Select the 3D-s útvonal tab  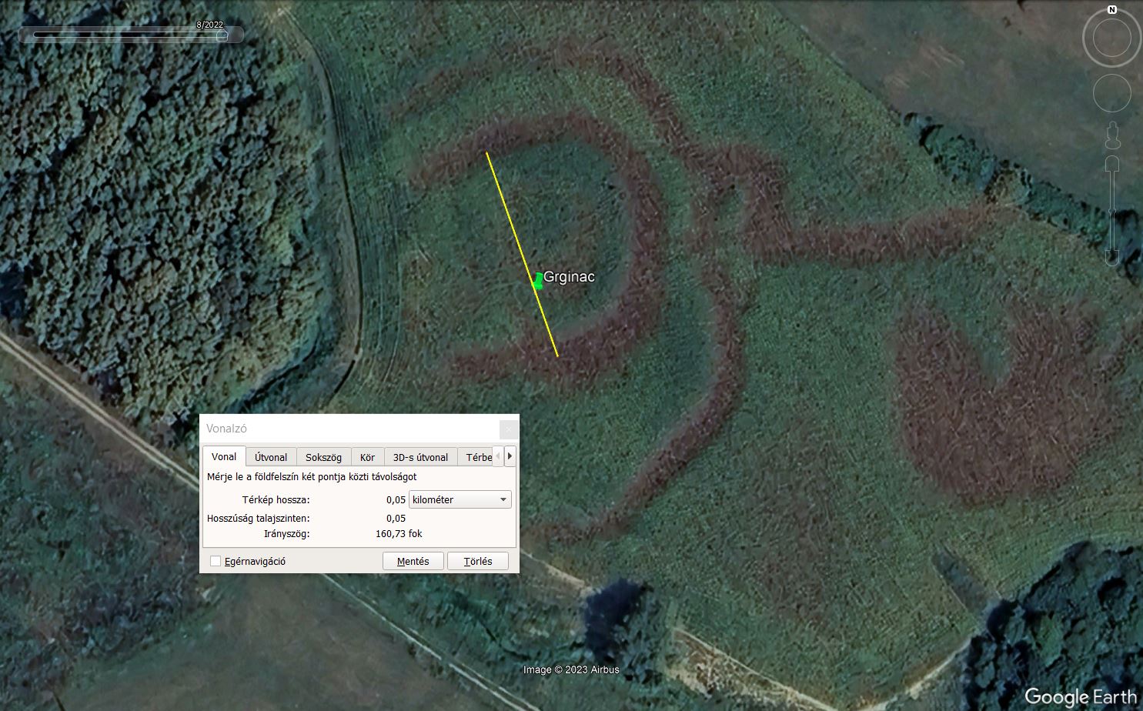(x=420, y=457)
